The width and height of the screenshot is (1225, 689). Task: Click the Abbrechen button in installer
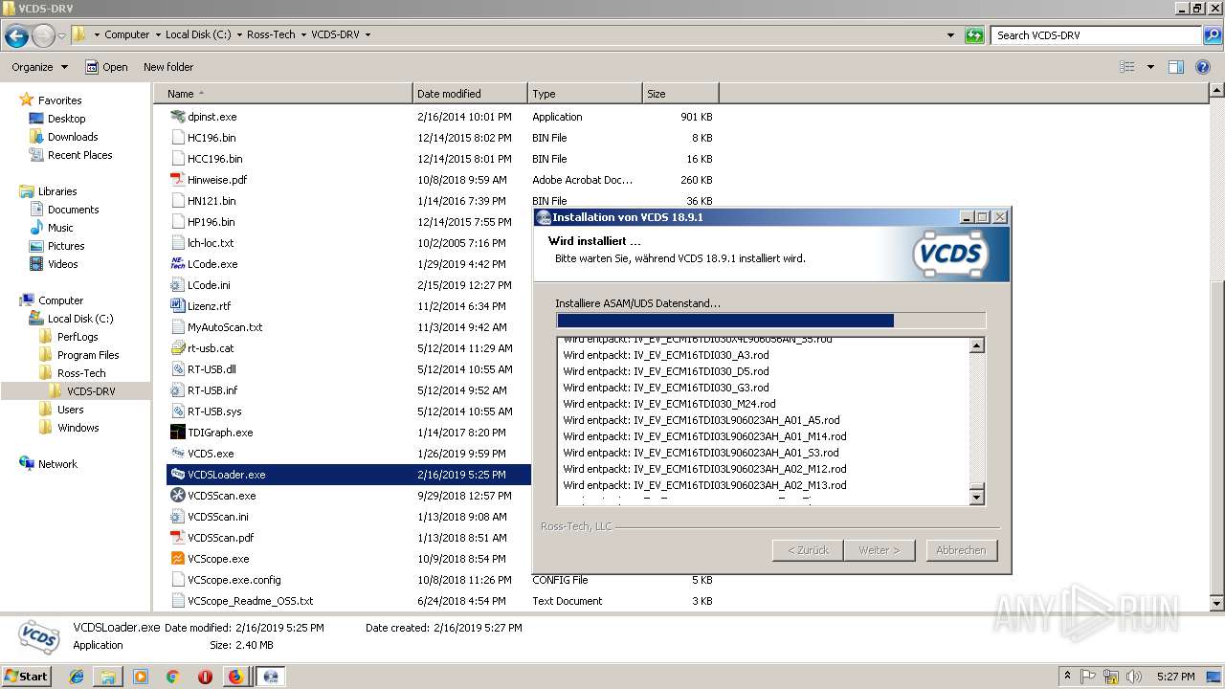[x=961, y=550]
